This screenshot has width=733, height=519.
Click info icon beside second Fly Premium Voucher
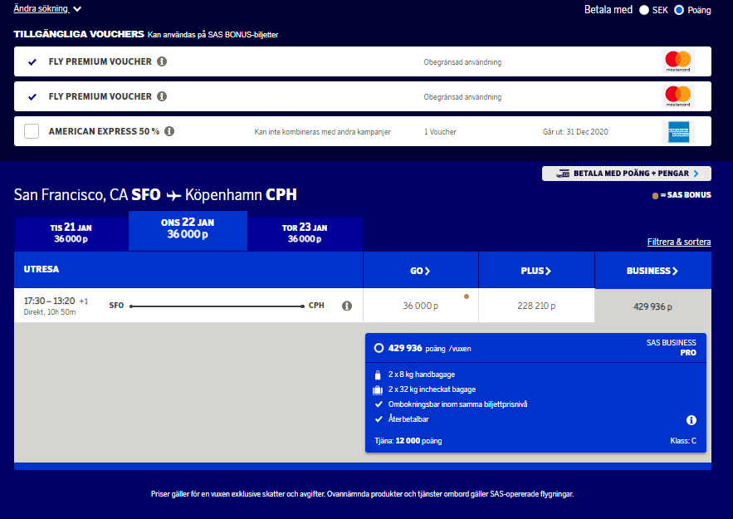pos(162,96)
